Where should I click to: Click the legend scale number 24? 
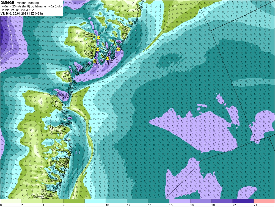[x=255, y=205]
